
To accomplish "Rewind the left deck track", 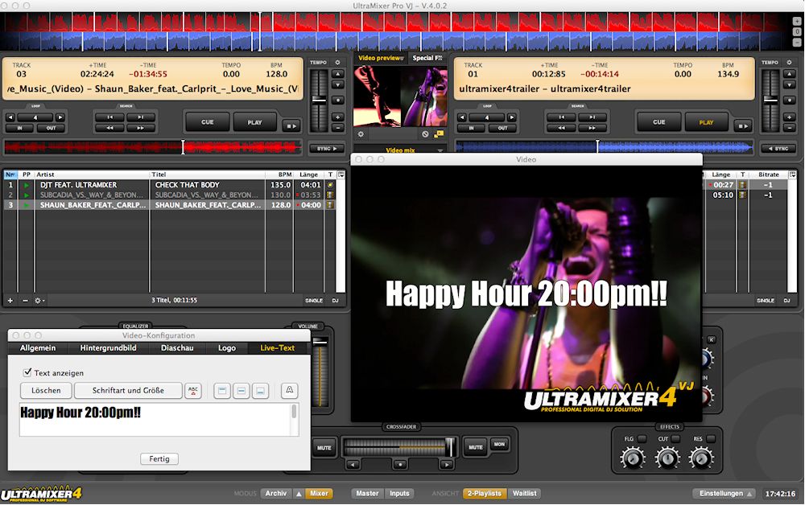I will pyautogui.click(x=109, y=128).
